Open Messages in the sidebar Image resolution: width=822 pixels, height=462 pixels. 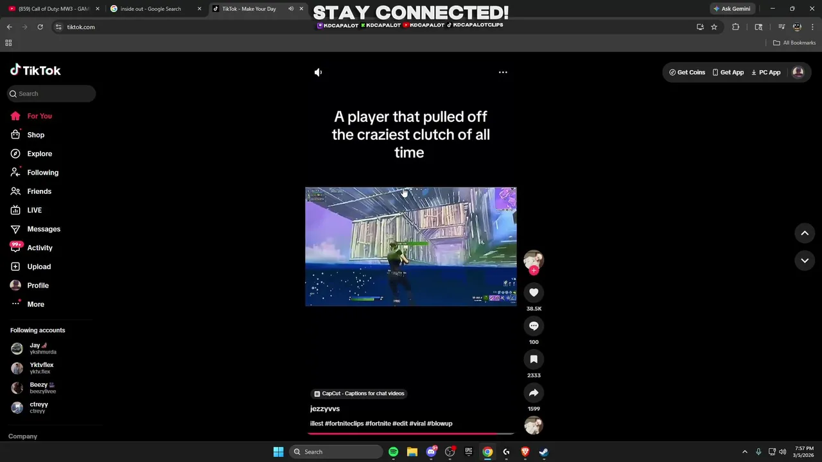tap(44, 229)
